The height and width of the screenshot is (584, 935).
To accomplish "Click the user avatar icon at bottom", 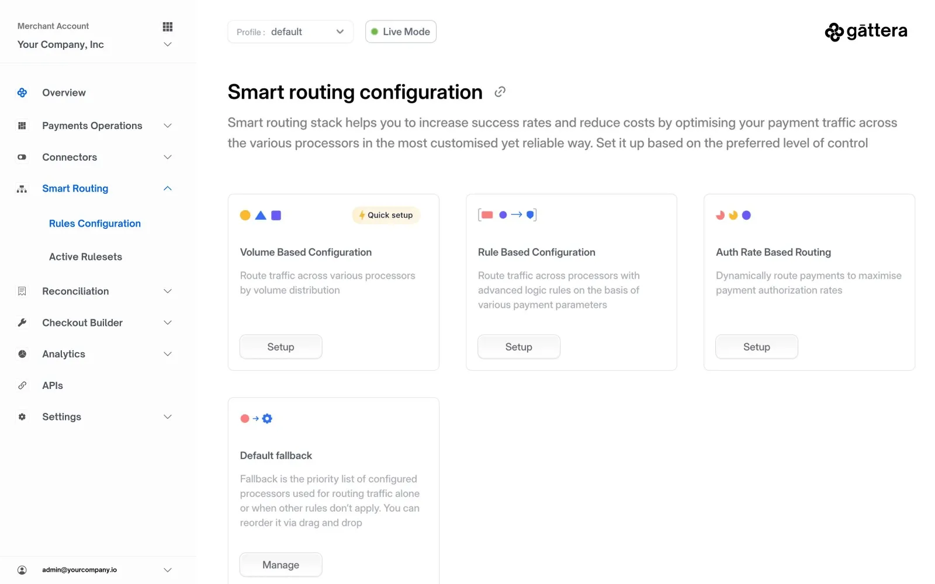I will (x=22, y=570).
